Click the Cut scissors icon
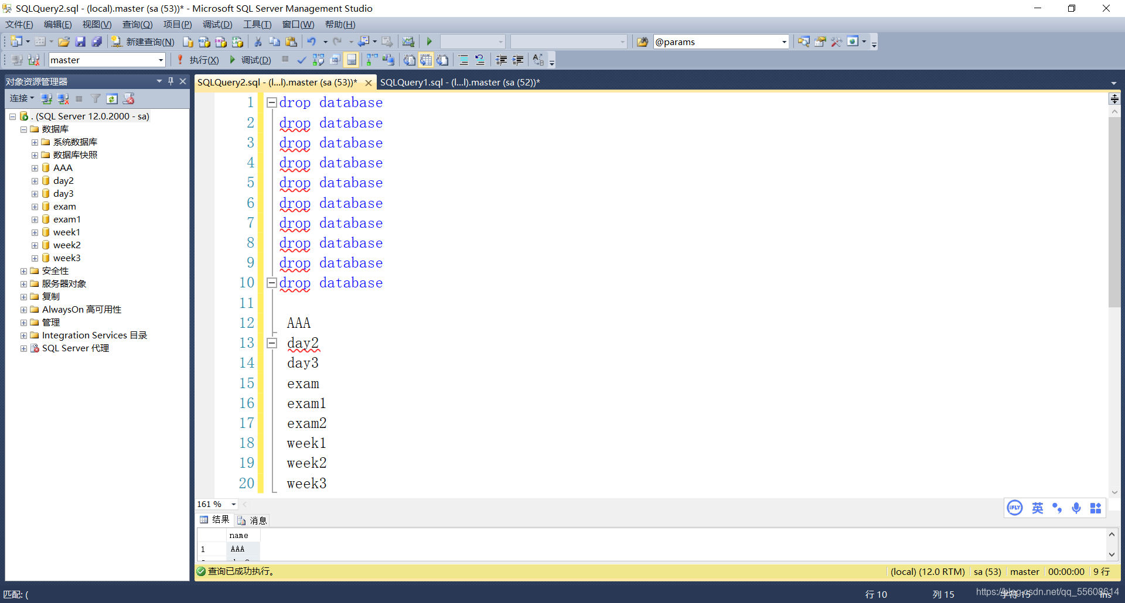The height and width of the screenshot is (603, 1125). pyautogui.click(x=258, y=42)
